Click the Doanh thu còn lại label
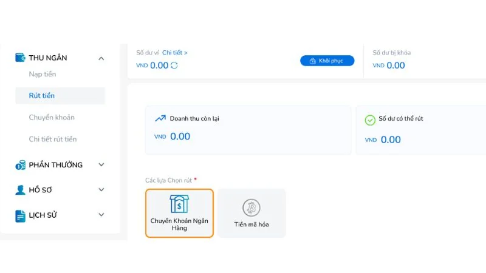 [x=194, y=118]
